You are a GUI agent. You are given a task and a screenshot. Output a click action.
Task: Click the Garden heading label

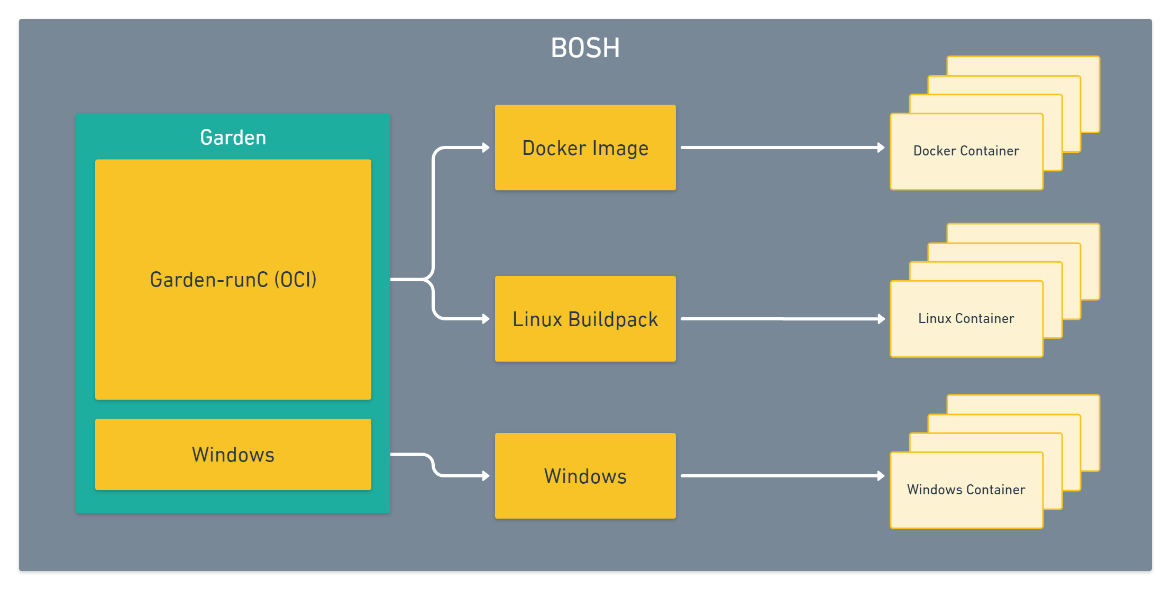coord(233,137)
